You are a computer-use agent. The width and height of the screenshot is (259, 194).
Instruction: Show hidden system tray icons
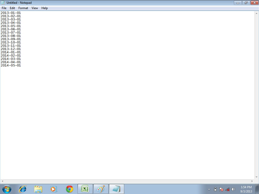[209, 189]
